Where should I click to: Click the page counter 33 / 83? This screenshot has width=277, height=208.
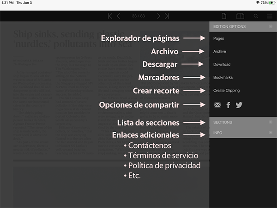(x=138, y=16)
